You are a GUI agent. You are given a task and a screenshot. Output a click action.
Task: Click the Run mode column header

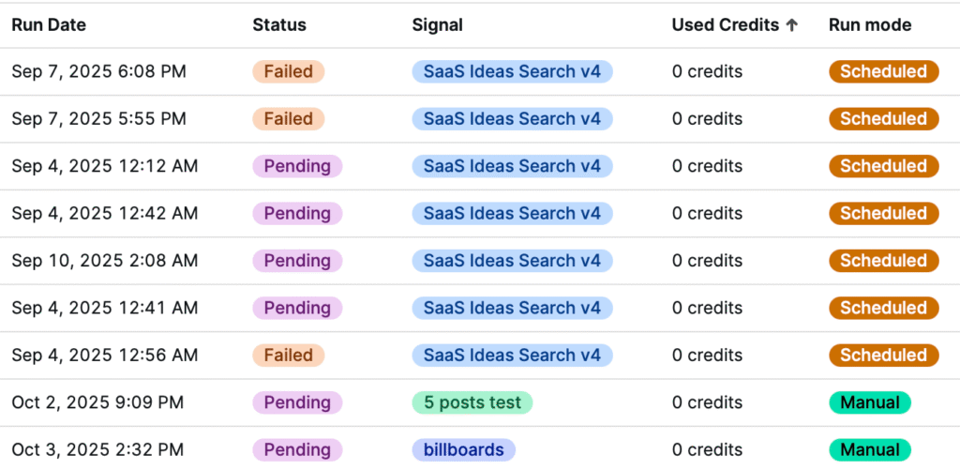click(x=870, y=25)
